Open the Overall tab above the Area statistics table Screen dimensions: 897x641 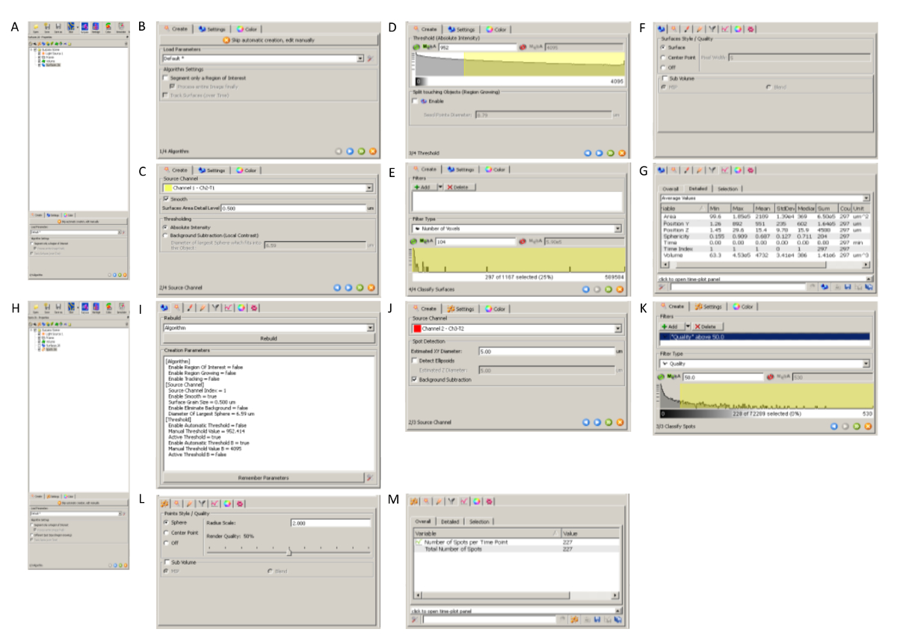click(671, 189)
